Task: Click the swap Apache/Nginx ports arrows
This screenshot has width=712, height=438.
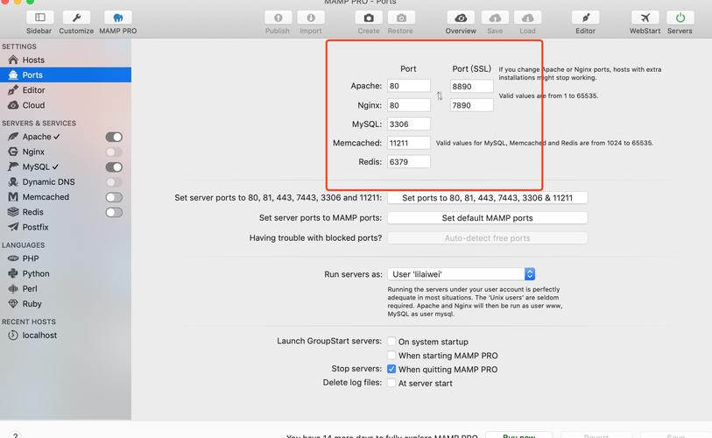Action: tap(440, 95)
